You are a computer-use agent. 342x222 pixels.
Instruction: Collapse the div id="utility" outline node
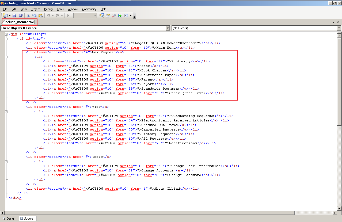pyautogui.click(x=6, y=34)
